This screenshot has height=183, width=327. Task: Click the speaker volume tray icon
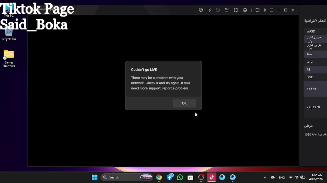coord(296,177)
